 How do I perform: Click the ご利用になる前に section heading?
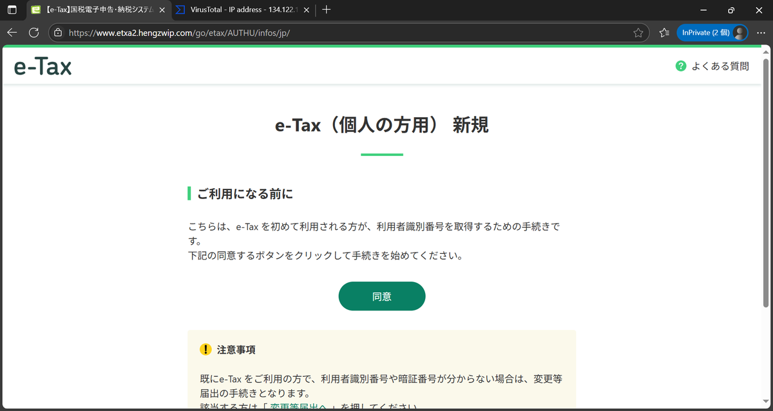point(245,193)
